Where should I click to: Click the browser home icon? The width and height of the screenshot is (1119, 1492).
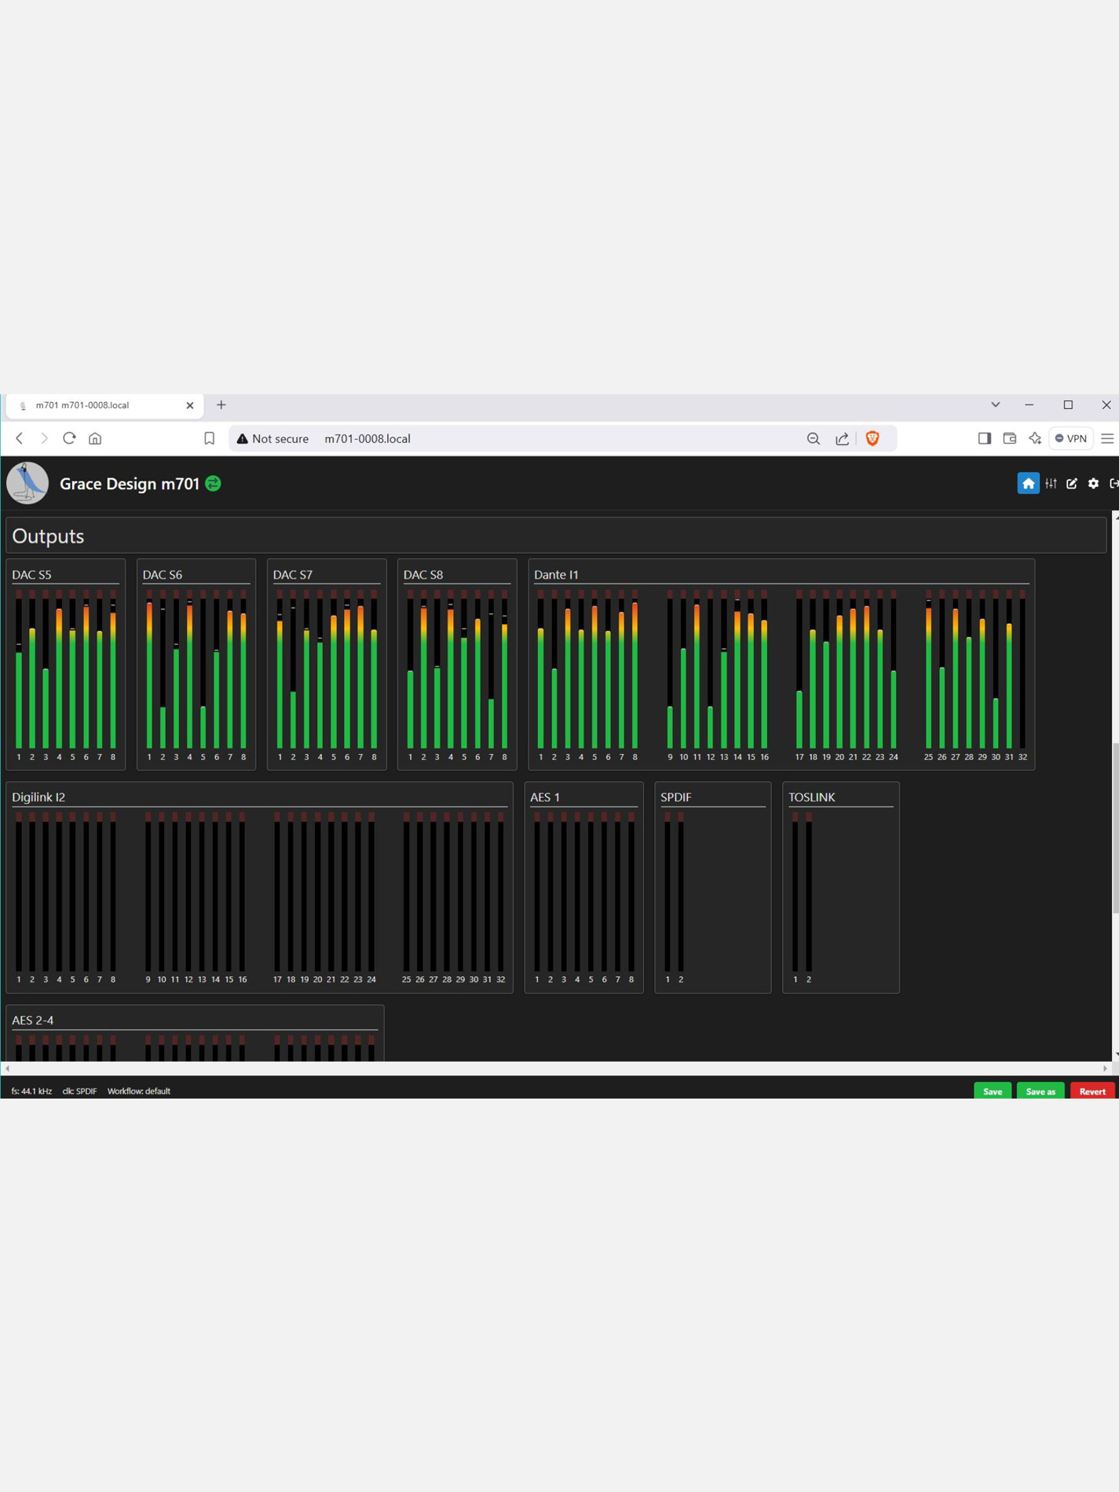coord(95,438)
